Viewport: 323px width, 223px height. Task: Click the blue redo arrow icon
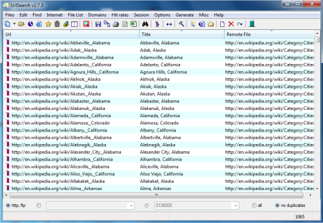click(240, 24)
